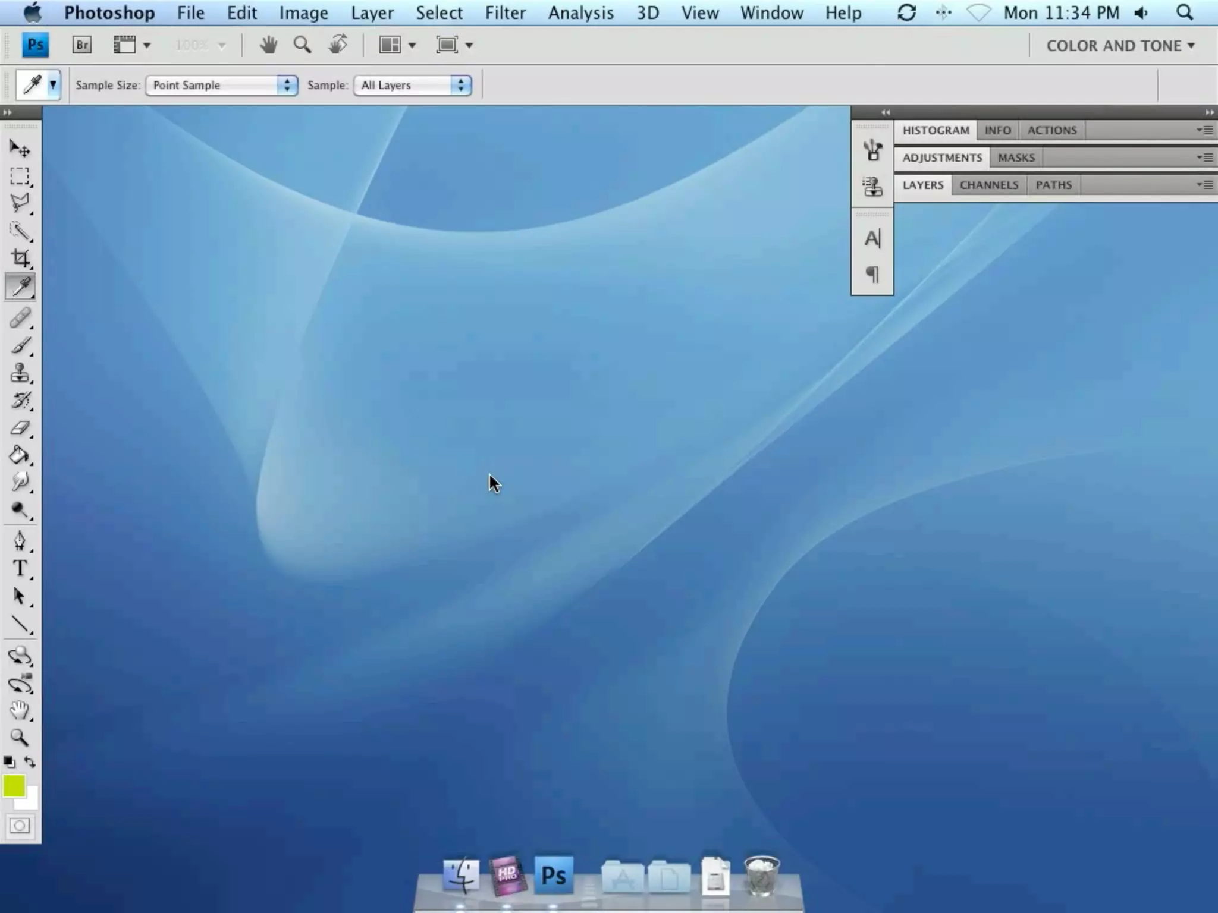The width and height of the screenshot is (1218, 913).
Task: Select the Crop tool
Action: pos(20,258)
